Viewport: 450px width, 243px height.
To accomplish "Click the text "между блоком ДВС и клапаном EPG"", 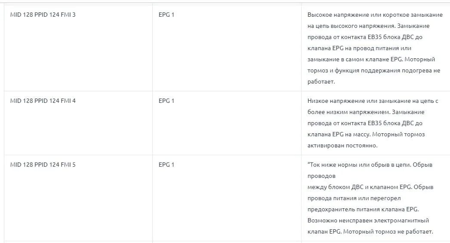I will pyautogui.click(x=359, y=187).
